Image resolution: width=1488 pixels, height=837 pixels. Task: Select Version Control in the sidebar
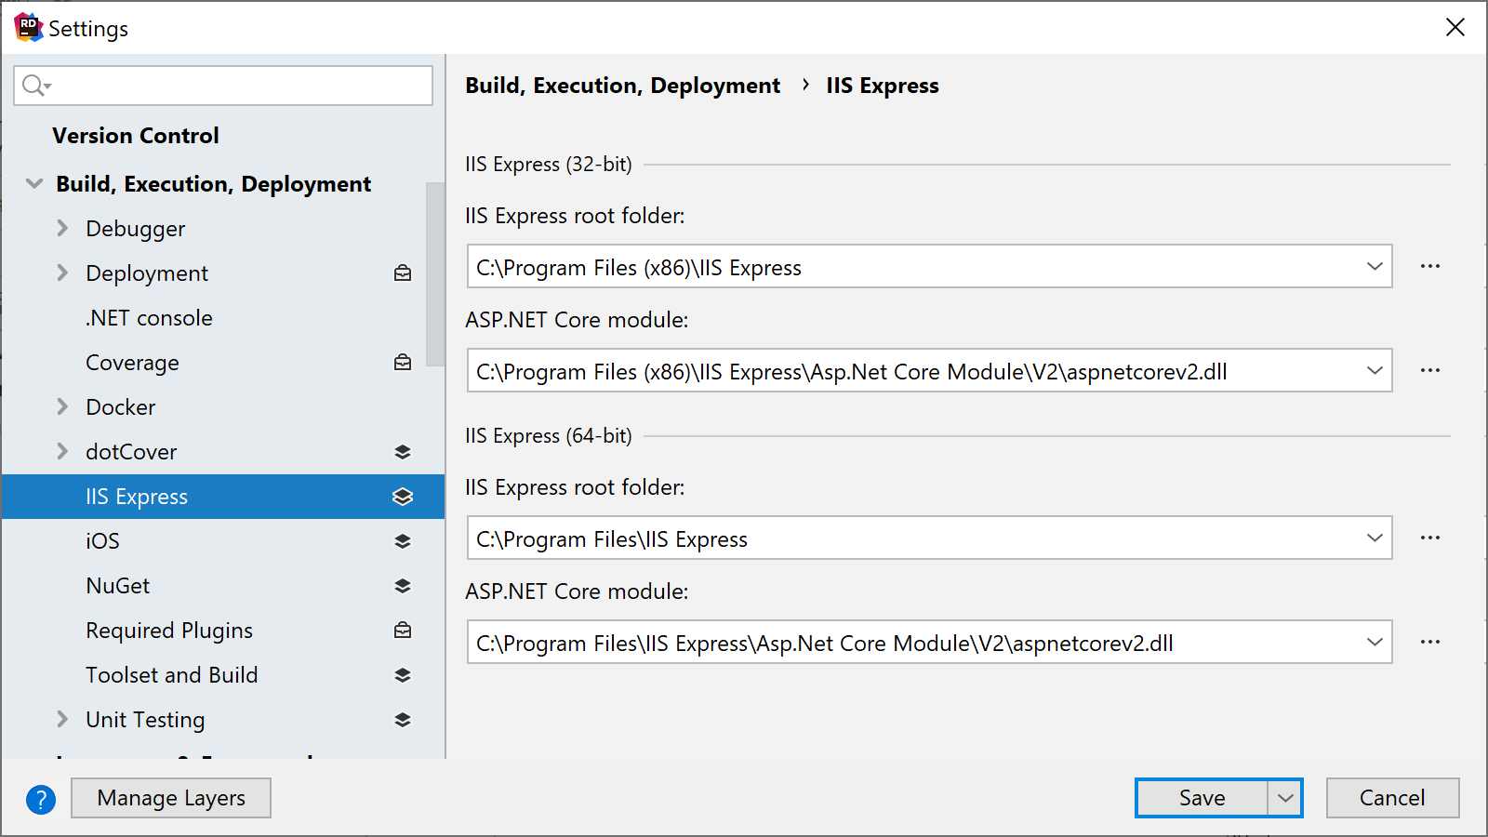pyautogui.click(x=136, y=135)
